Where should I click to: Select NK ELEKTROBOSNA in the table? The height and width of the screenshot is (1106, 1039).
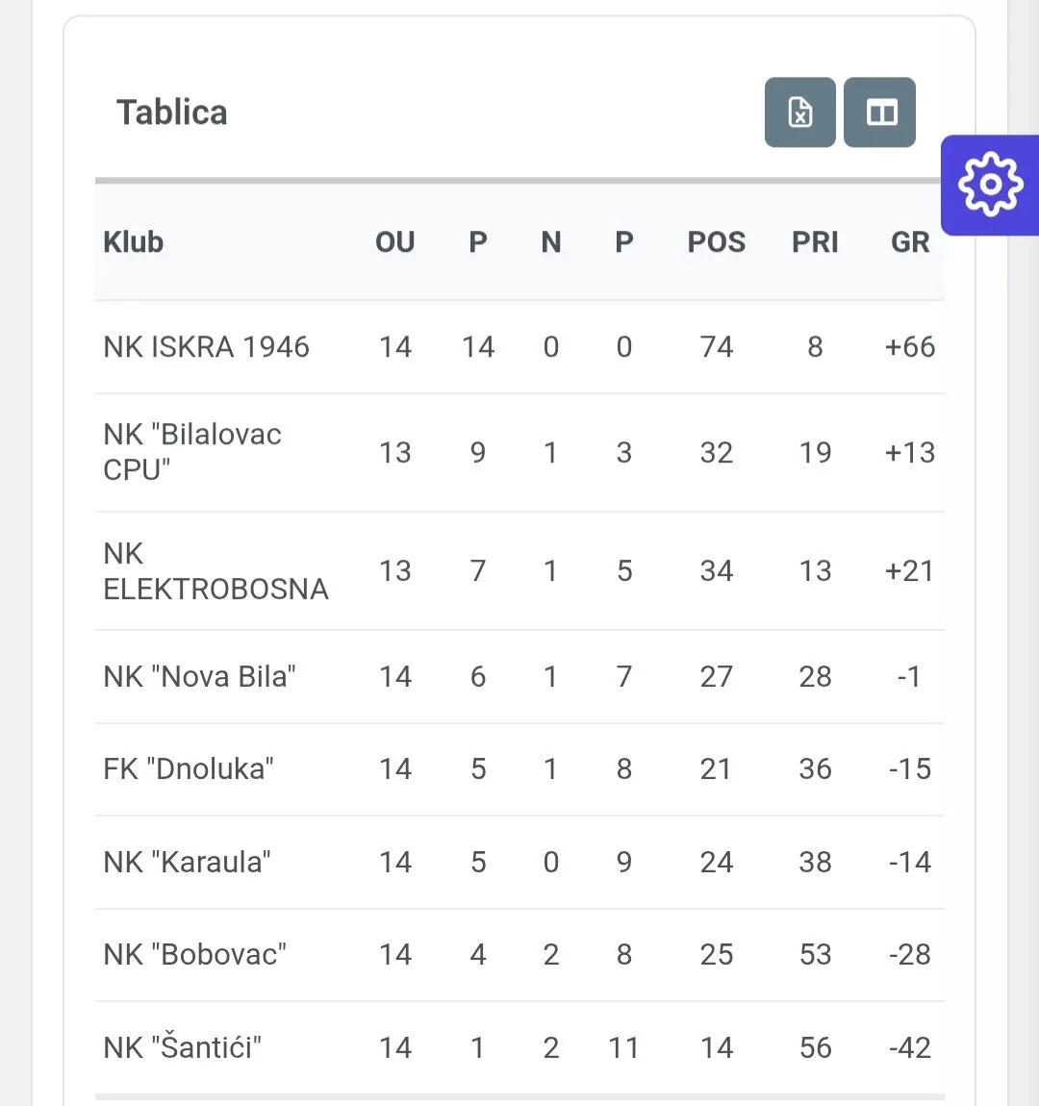(x=215, y=570)
